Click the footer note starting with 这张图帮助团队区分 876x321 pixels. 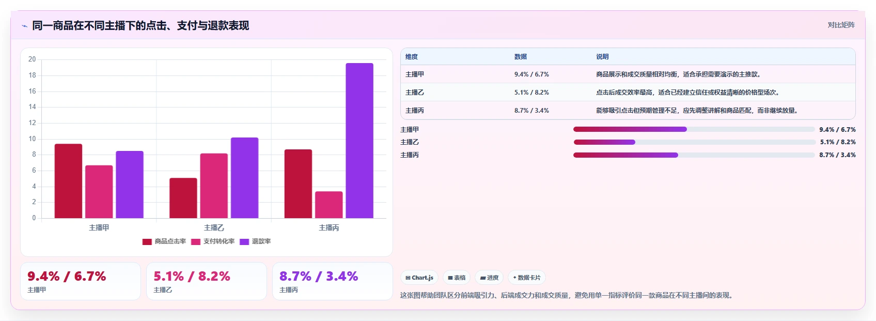pos(568,296)
